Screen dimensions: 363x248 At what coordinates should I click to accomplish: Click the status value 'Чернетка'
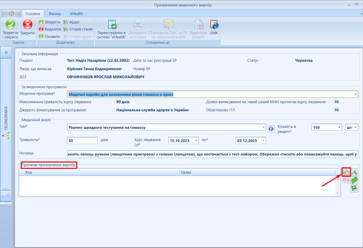304,60
